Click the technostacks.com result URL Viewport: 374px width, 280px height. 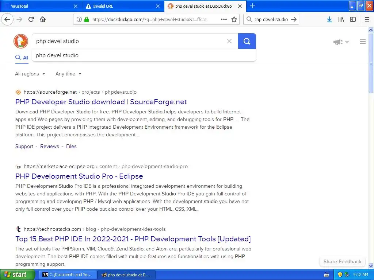(95, 229)
